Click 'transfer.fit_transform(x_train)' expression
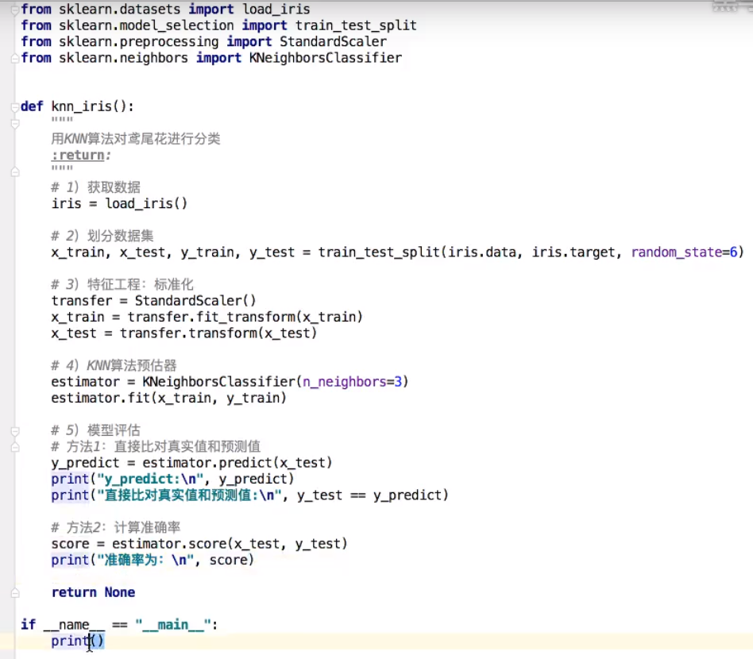The width and height of the screenshot is (753, 659). (245, 317)
